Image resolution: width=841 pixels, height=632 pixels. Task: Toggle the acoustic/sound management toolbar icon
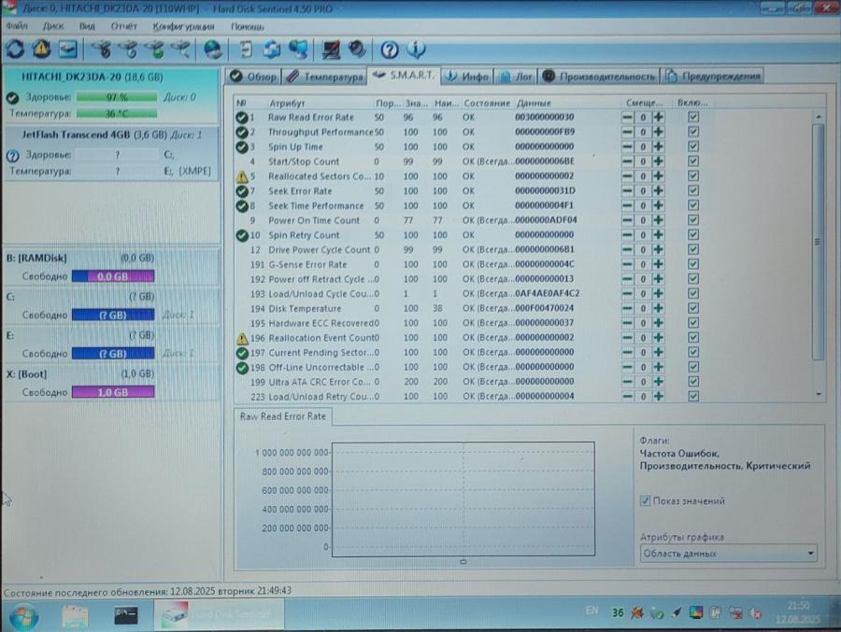(x=354, y=49)
